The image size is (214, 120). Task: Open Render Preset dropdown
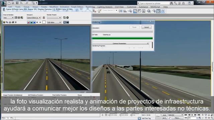click(54, 18)
